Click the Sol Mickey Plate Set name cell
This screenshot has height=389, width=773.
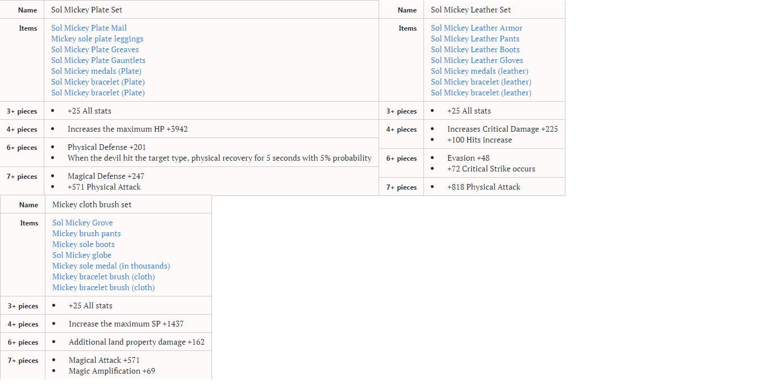click(x=86, y=10)
